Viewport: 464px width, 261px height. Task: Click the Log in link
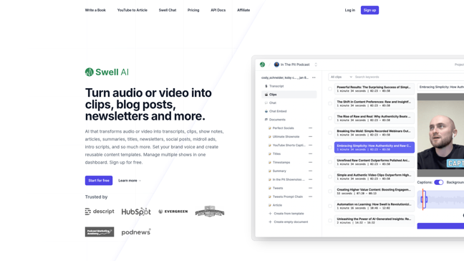pos(349,10)
